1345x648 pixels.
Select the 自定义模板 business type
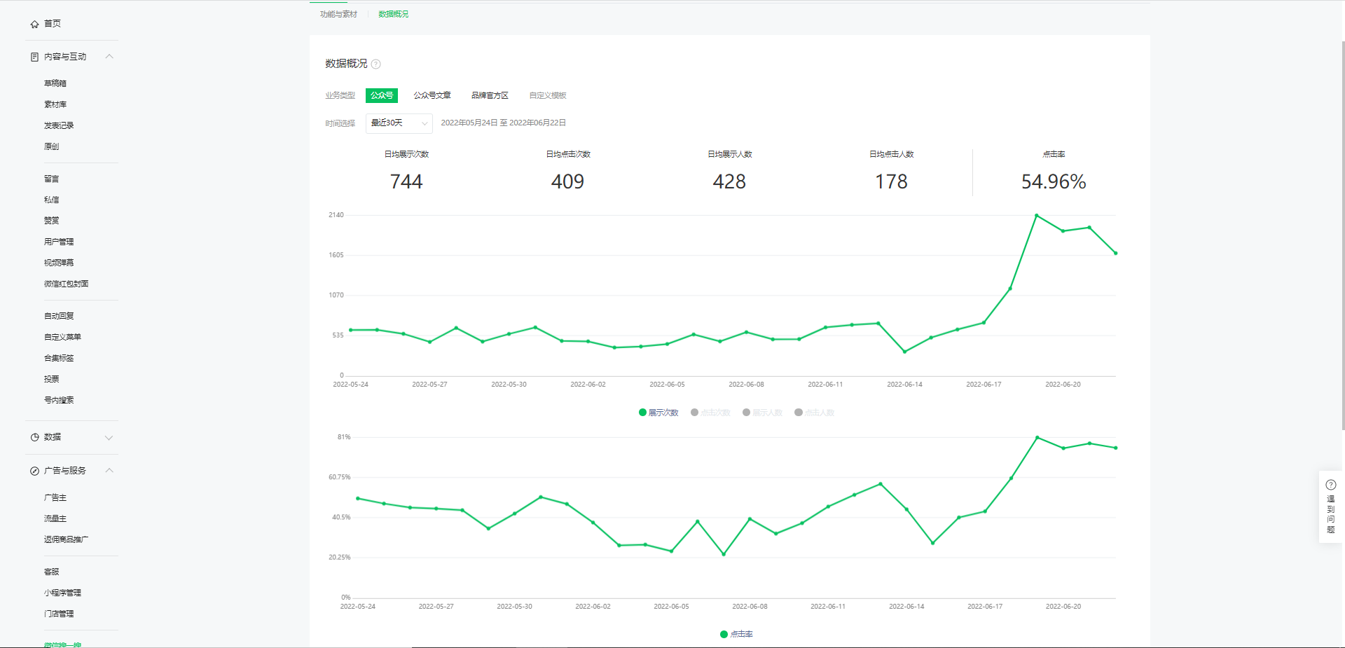coord(548,95)
